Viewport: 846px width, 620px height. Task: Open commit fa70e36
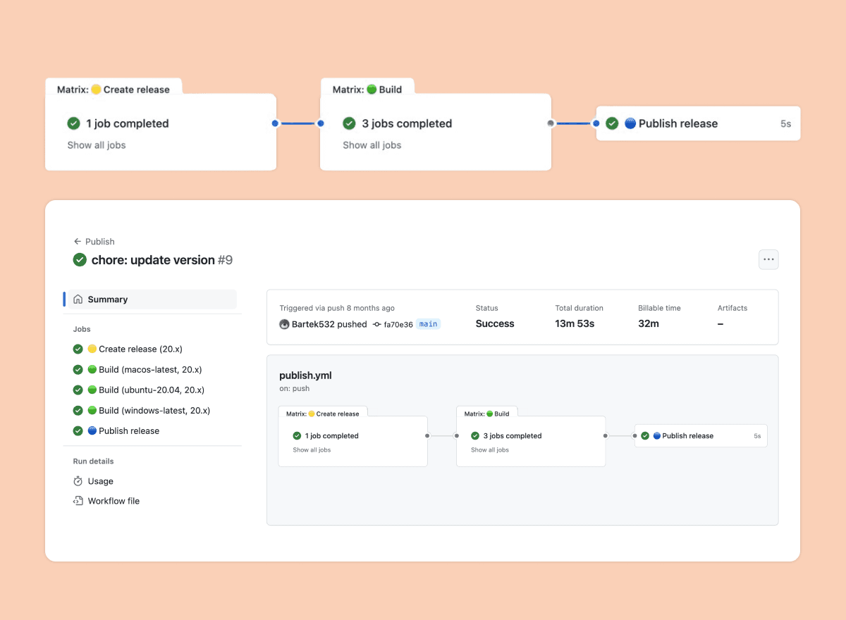click(x=397, y=324)
